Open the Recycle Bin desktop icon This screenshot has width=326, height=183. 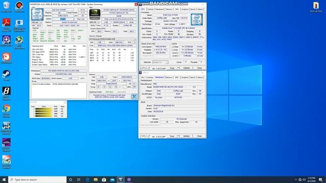pos(6,6)
